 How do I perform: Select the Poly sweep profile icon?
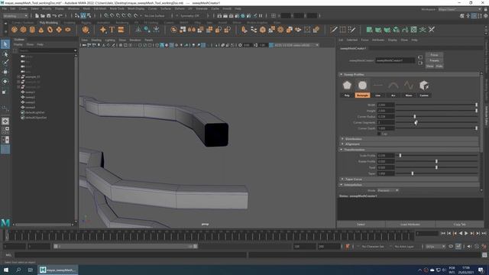(347, 86)
